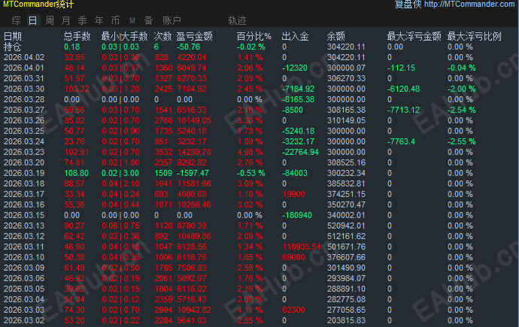Click the 总手数 column header
519x327 pixels.
(x=77, y=36)
